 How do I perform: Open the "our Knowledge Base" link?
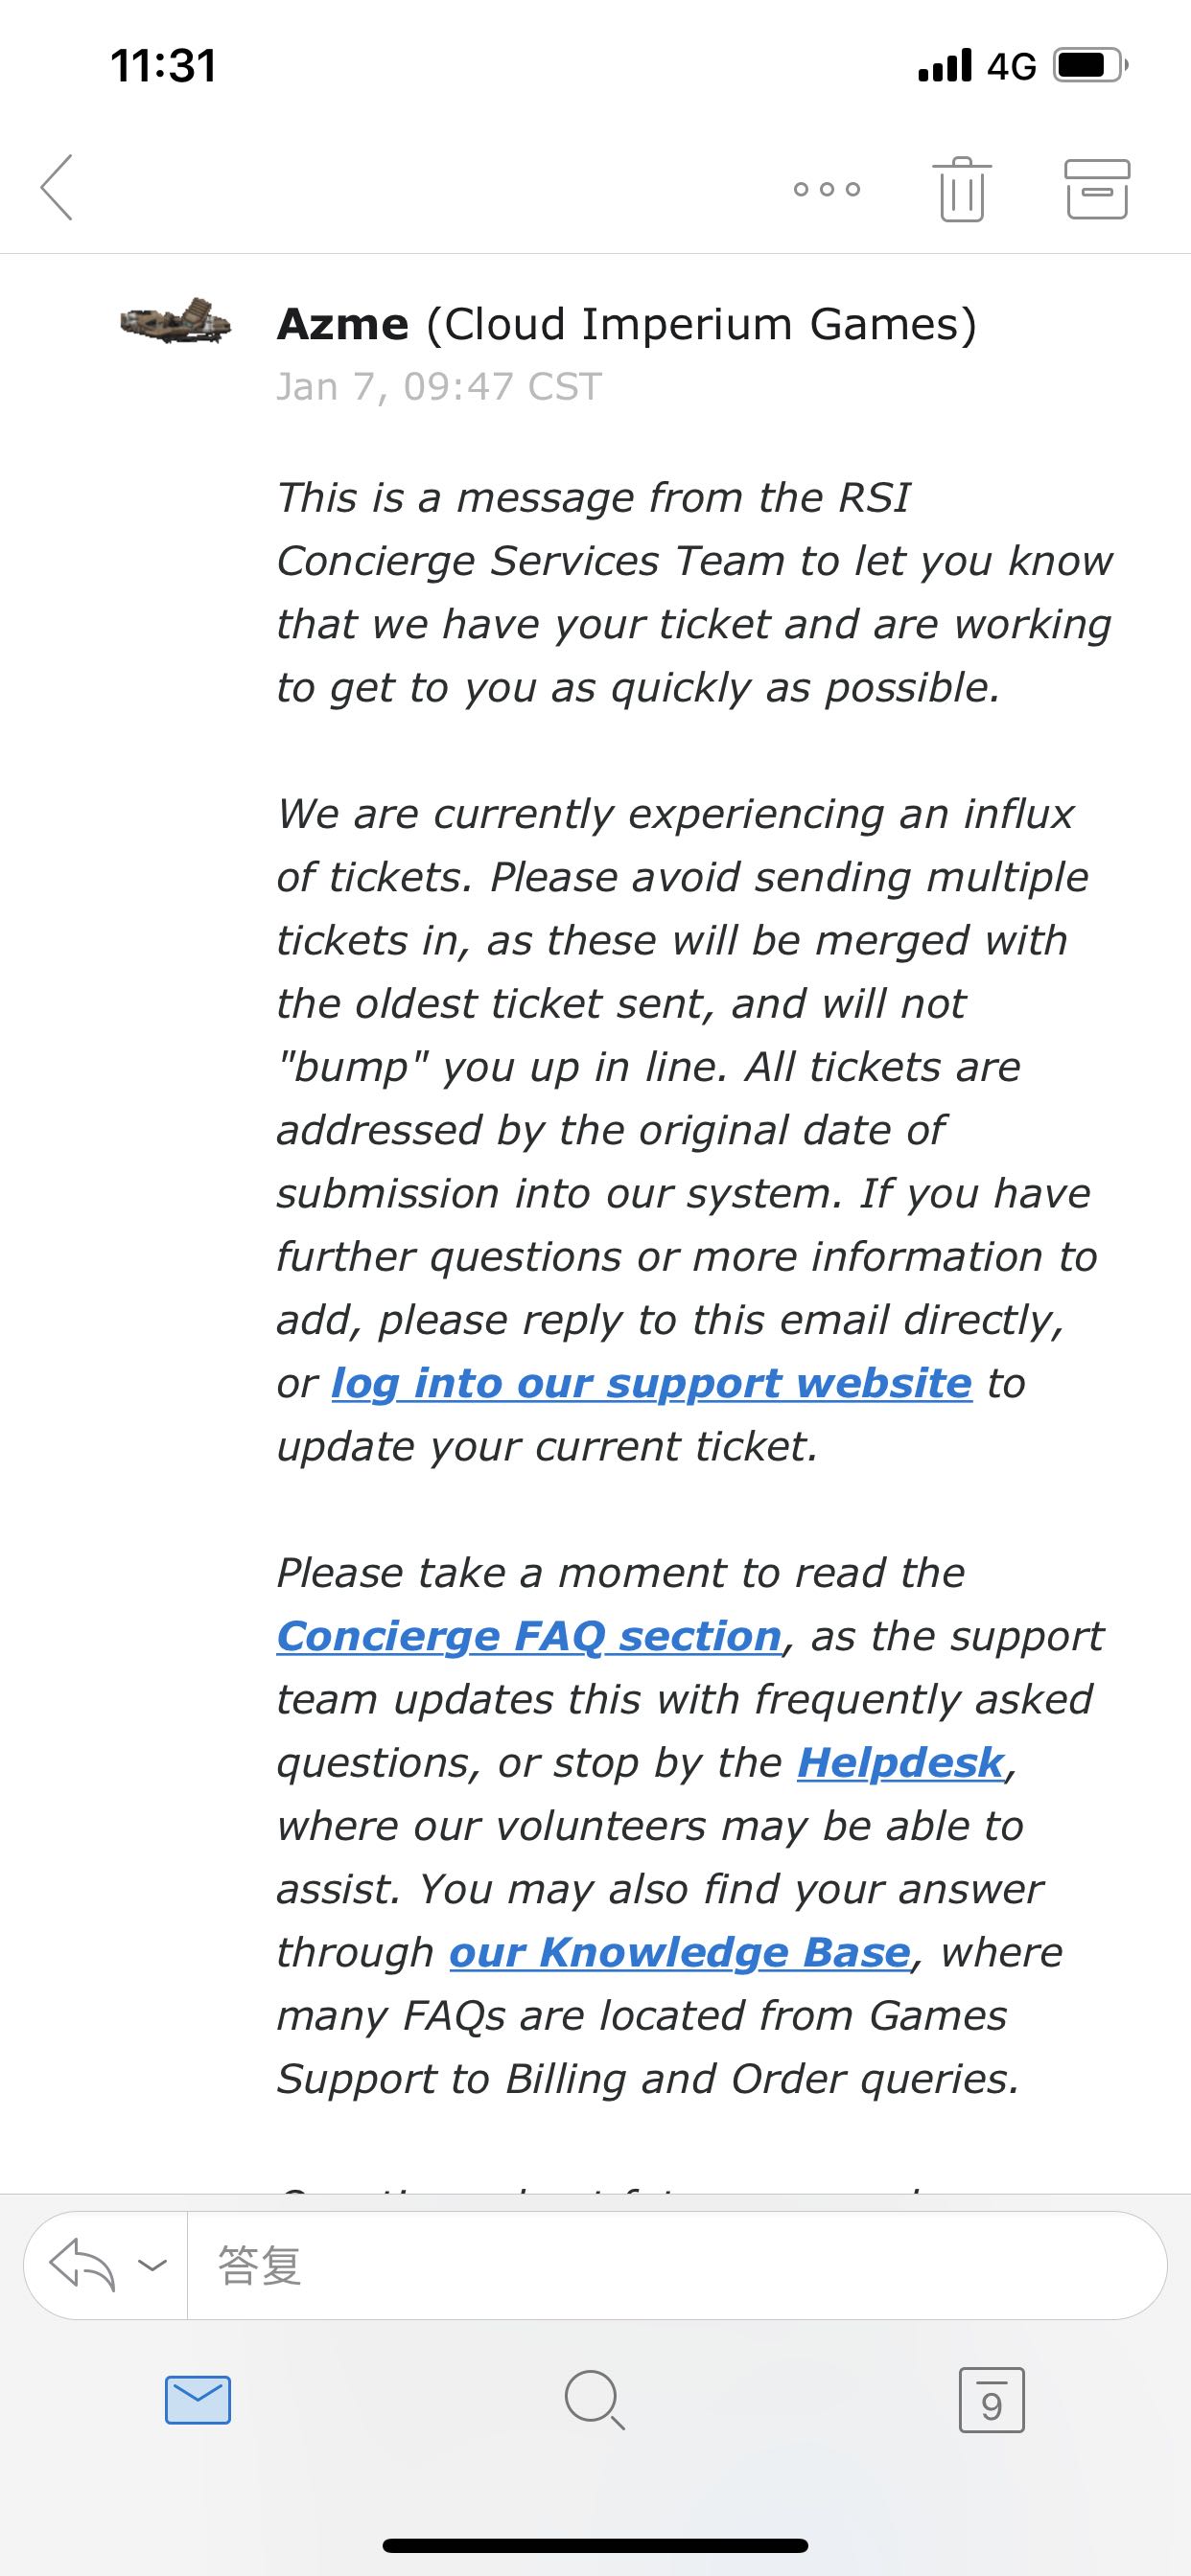[681, 1952]
